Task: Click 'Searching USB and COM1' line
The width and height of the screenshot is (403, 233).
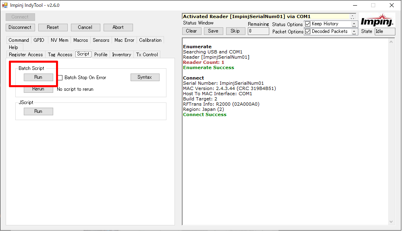Action: (214, 52)
